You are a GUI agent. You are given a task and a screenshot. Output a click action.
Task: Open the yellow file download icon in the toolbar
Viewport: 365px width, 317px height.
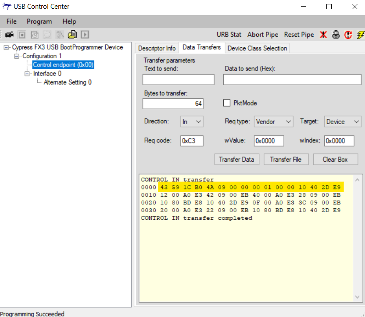click(x=72, y=35)
